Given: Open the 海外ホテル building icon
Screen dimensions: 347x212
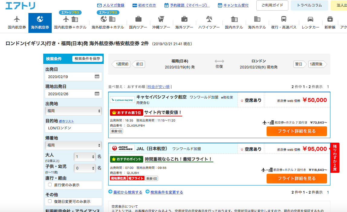Looking at the screenshot, I should [257, 19].
